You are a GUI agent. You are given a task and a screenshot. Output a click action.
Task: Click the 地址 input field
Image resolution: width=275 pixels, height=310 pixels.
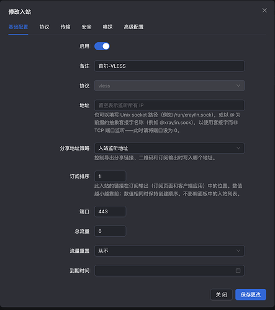click(x=169, y=105)
